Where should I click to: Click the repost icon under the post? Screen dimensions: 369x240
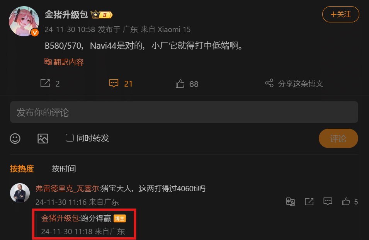45,83
